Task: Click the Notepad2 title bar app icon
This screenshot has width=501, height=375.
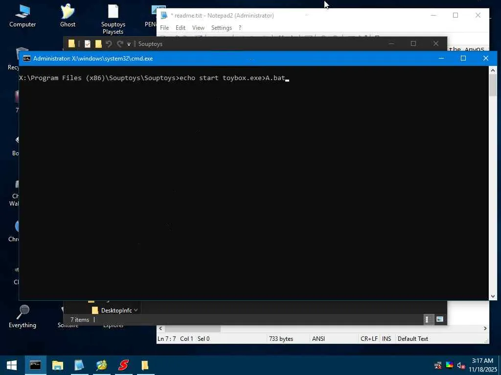Action: 164,15
